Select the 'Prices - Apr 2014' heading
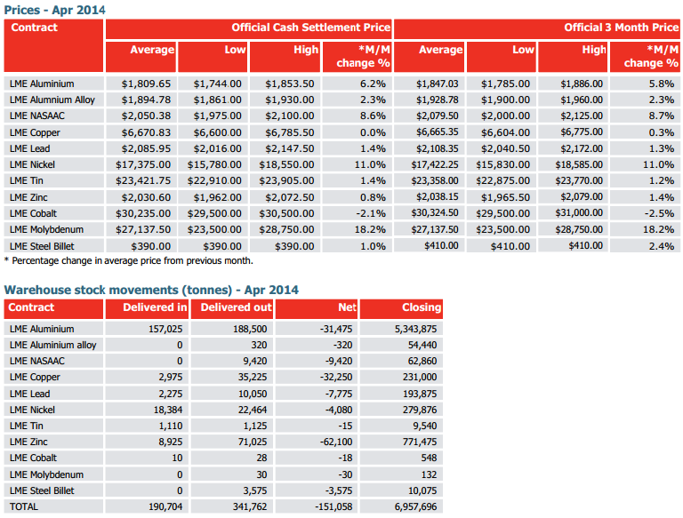 click(55, 10)
